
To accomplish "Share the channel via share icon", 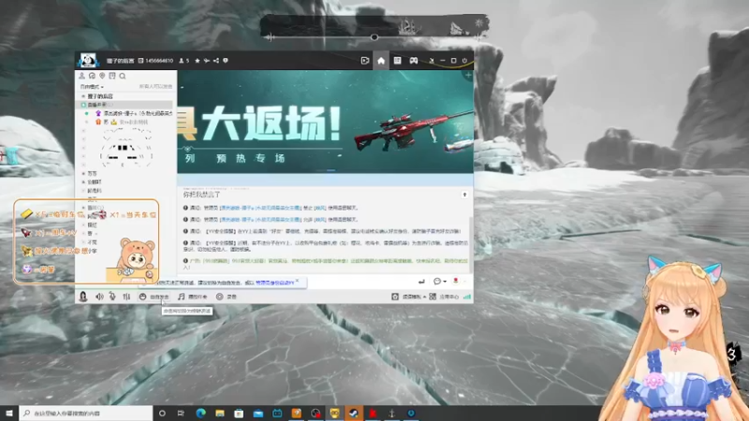I will pyautogui.click(x=216, y=61).
